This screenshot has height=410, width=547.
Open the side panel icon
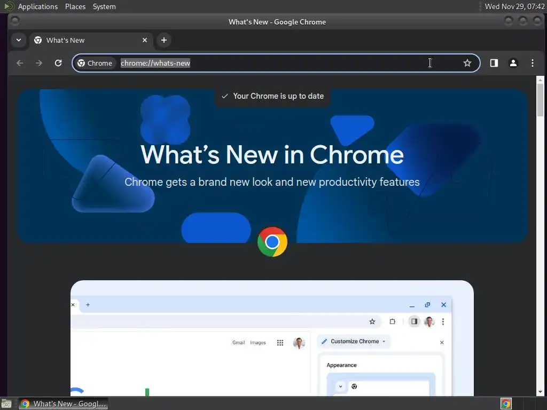(x=494, y=63)
